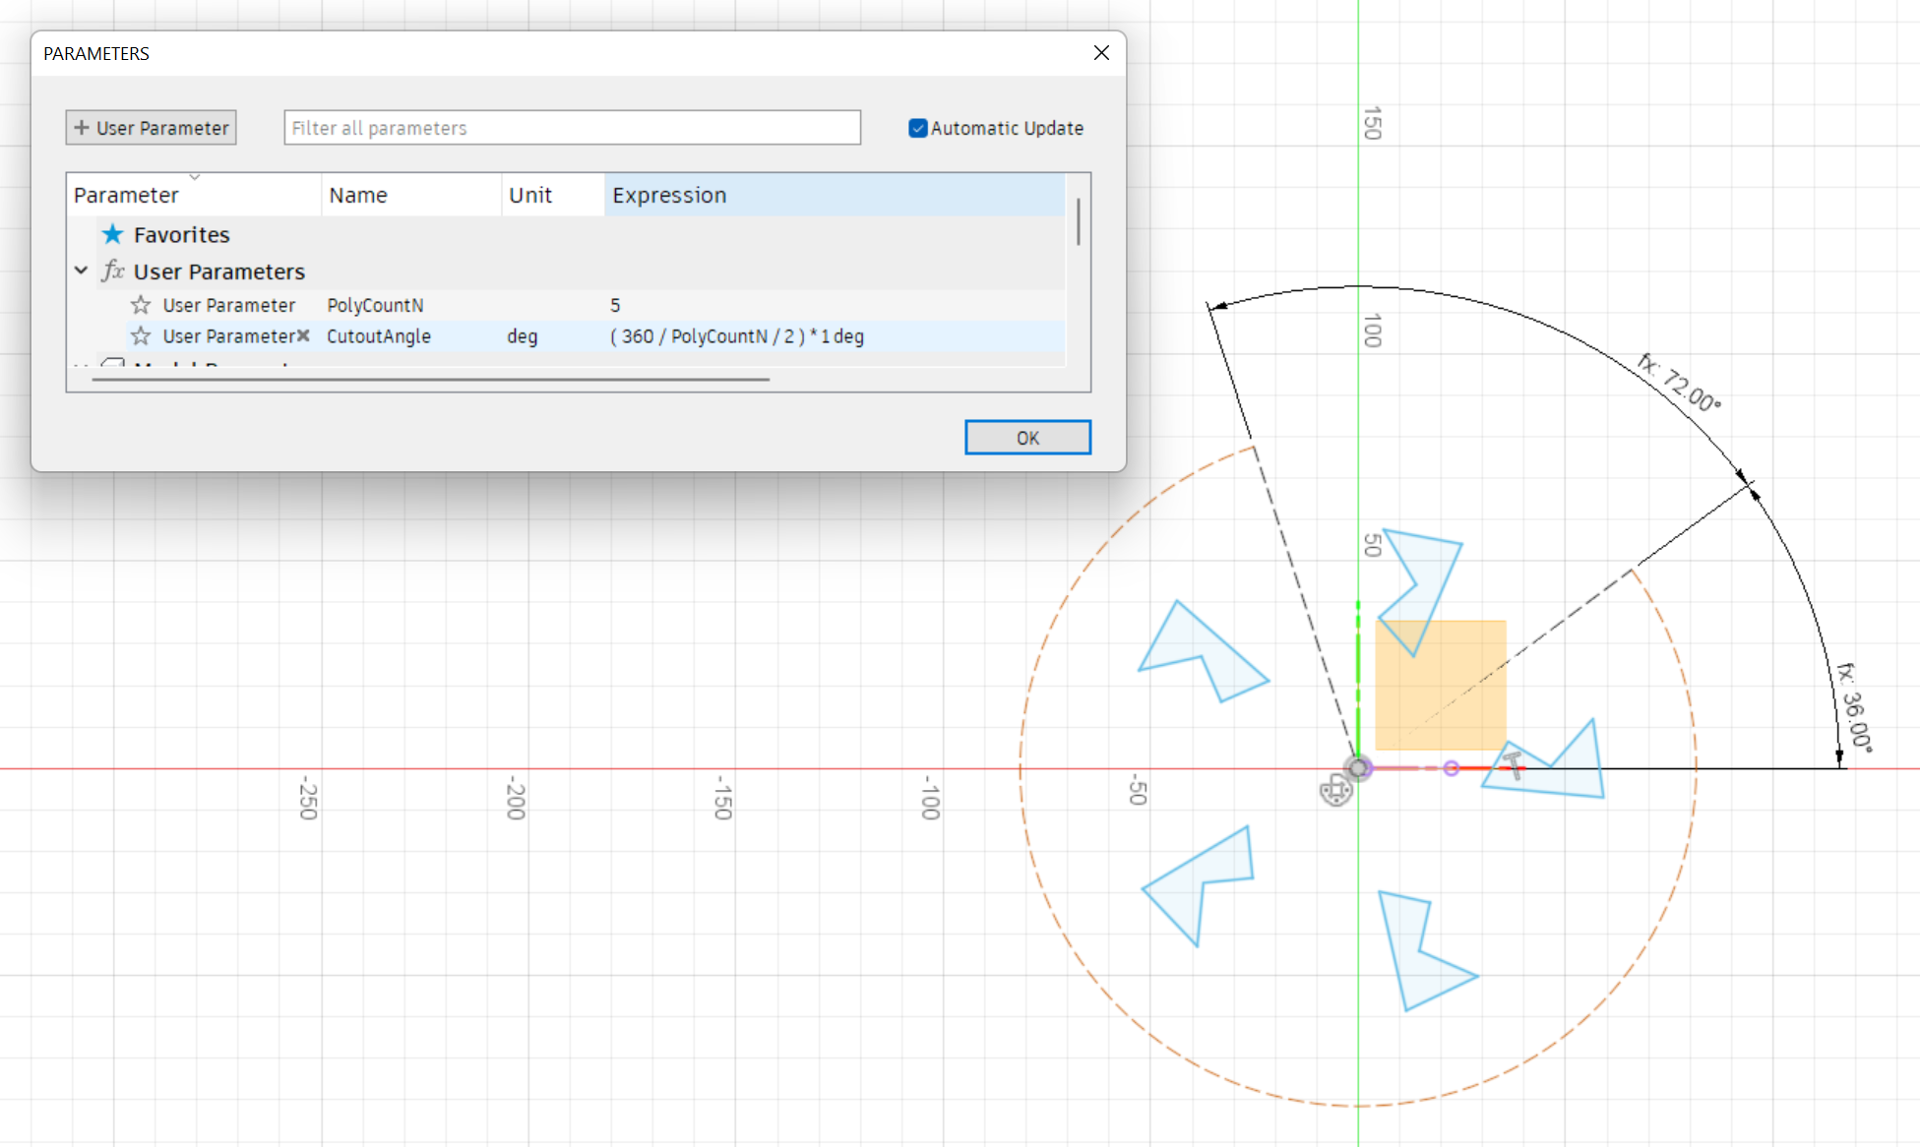Click the horizontal constraint icon on the right triangle
Image resolution: width=1920 pixels, height=1147 pixels.
(x=1513, y=764)
